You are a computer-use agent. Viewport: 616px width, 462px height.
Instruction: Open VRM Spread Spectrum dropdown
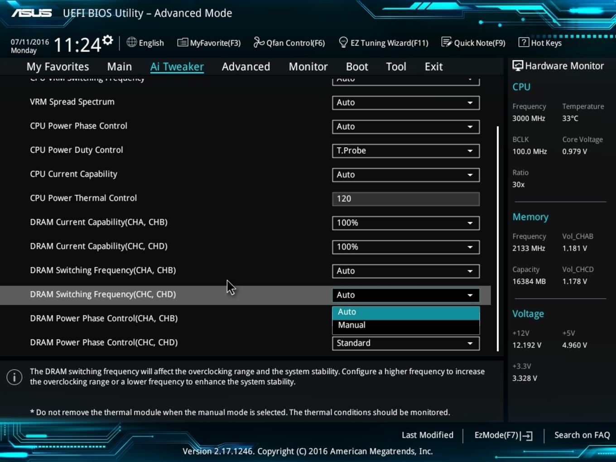[406, 102]
